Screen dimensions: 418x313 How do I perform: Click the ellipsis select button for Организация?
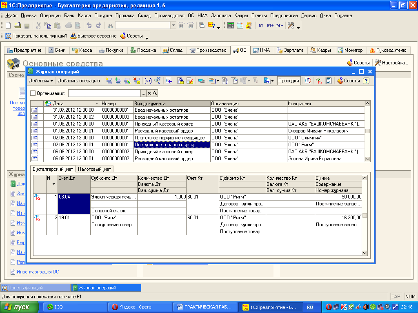click(x=143, y=93)
